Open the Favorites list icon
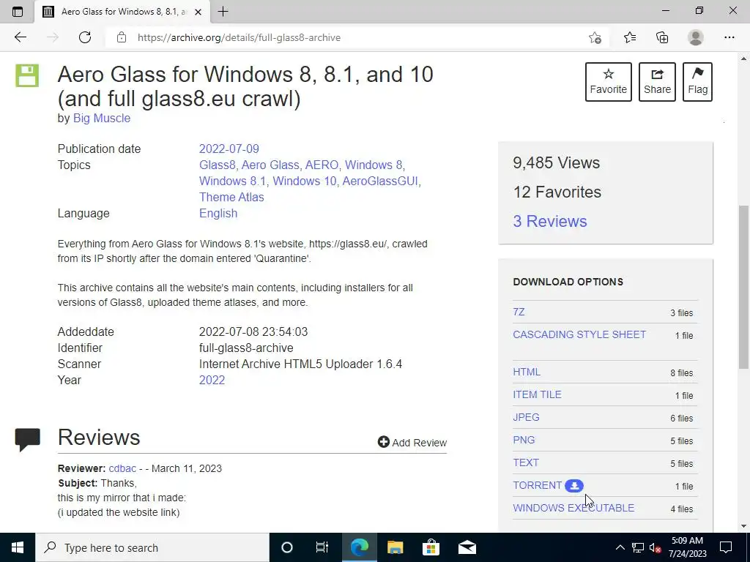Viewport: 750px width, 562px height. 629,37
